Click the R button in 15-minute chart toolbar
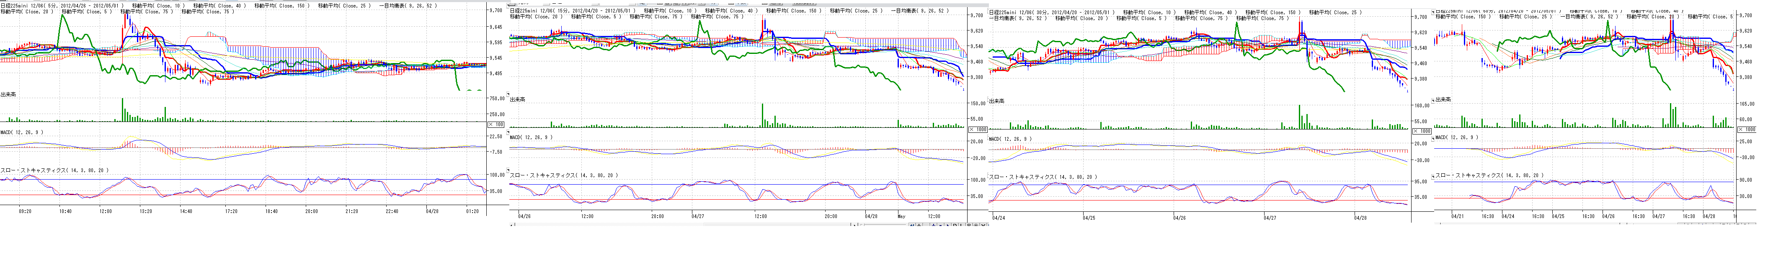1786x269 pixels. coord(969,226)
